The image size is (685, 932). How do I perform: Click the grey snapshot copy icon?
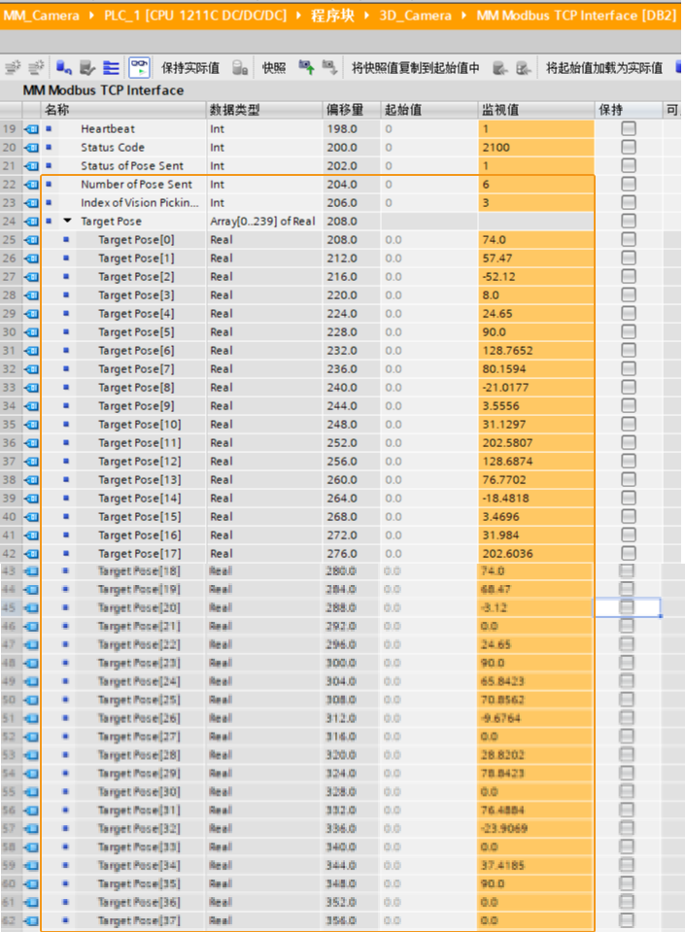coord(329,68)
